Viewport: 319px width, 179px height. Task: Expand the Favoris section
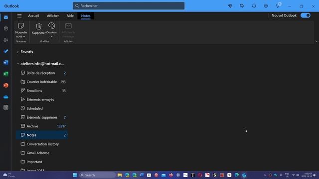(18, 52)
